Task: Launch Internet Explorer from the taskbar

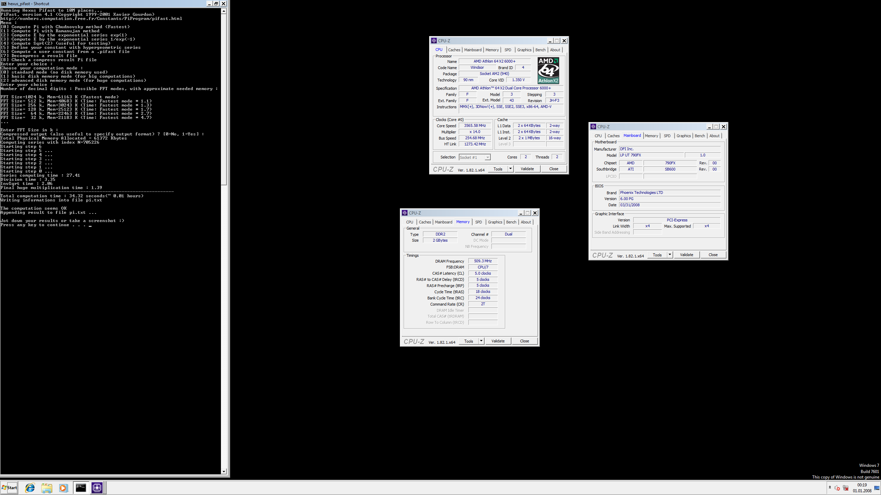Action: (x=30, y=487)
